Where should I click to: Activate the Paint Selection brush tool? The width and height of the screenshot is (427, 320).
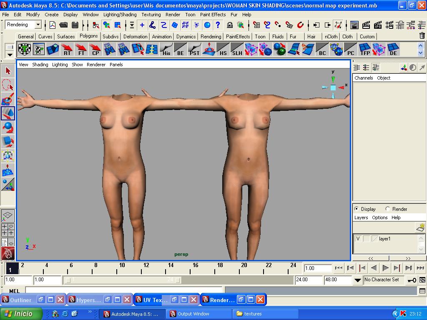(8, 99)
